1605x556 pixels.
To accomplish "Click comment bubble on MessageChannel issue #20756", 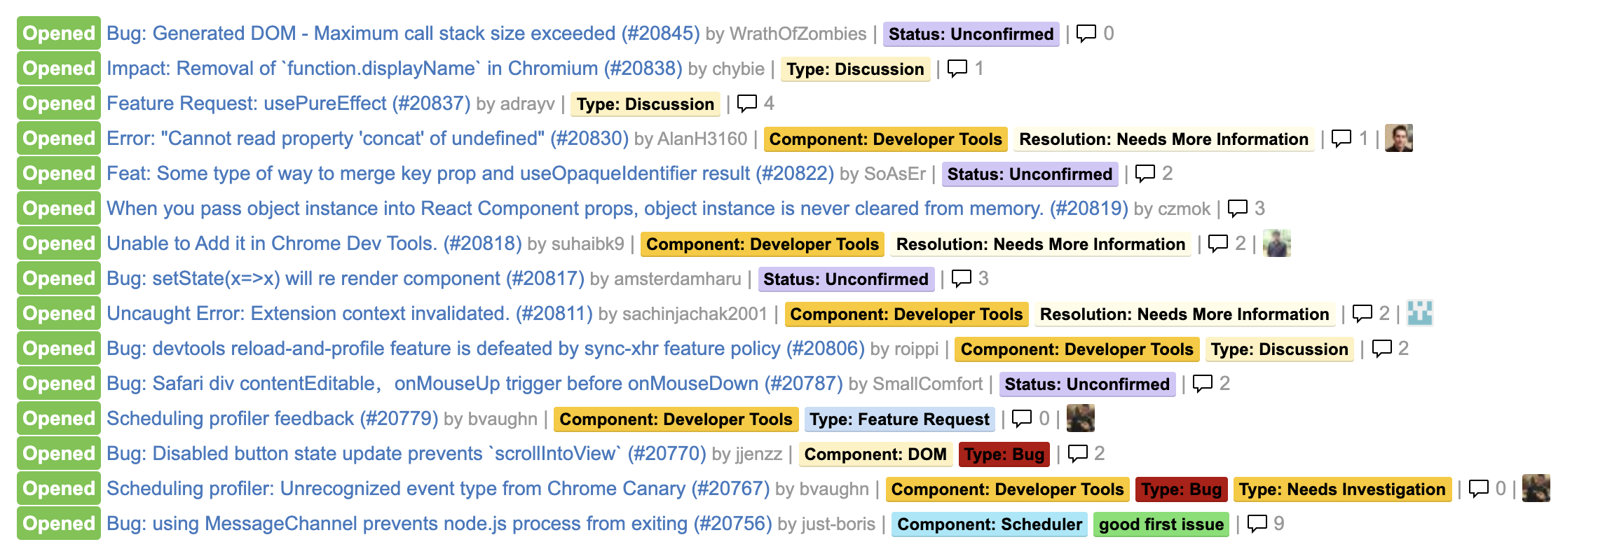I will pos(1257,523).
